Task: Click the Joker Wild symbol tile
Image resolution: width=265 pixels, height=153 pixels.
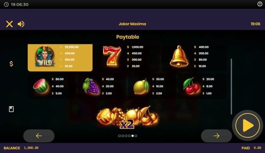Action: pos(60,58)
